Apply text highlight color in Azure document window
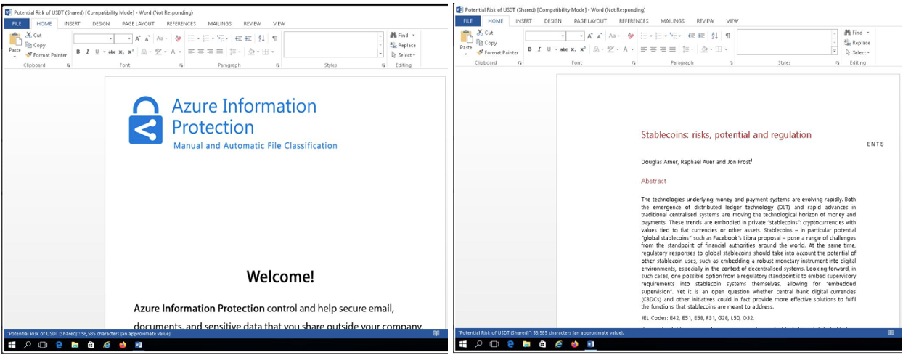 pos(158,52)
